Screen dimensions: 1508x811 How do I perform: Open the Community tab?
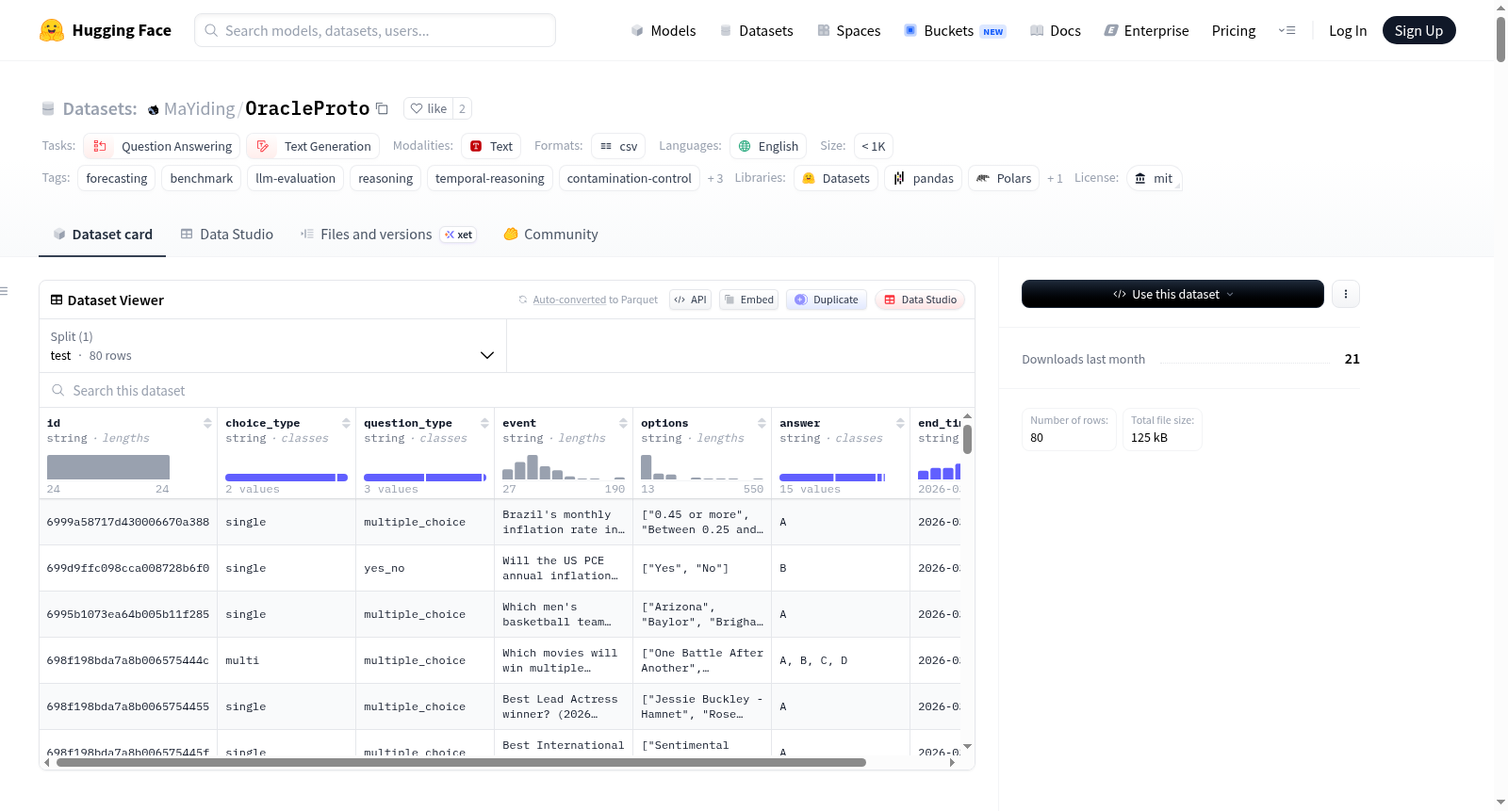(551, 235)
